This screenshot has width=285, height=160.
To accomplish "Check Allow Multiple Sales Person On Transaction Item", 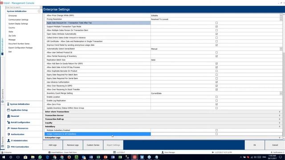I will [x=216, y=30].
